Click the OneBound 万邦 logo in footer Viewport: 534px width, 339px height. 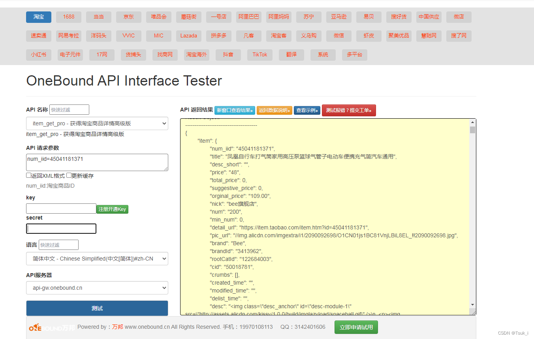pyautogui.click(x=51, y=328)
